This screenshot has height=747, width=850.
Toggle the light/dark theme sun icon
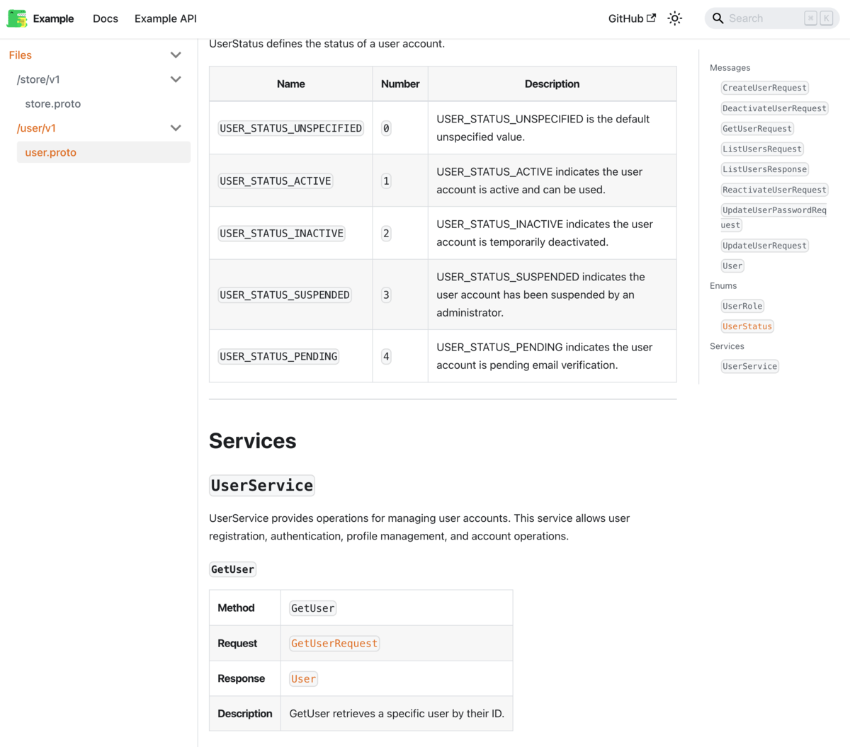tap(674, 18)
